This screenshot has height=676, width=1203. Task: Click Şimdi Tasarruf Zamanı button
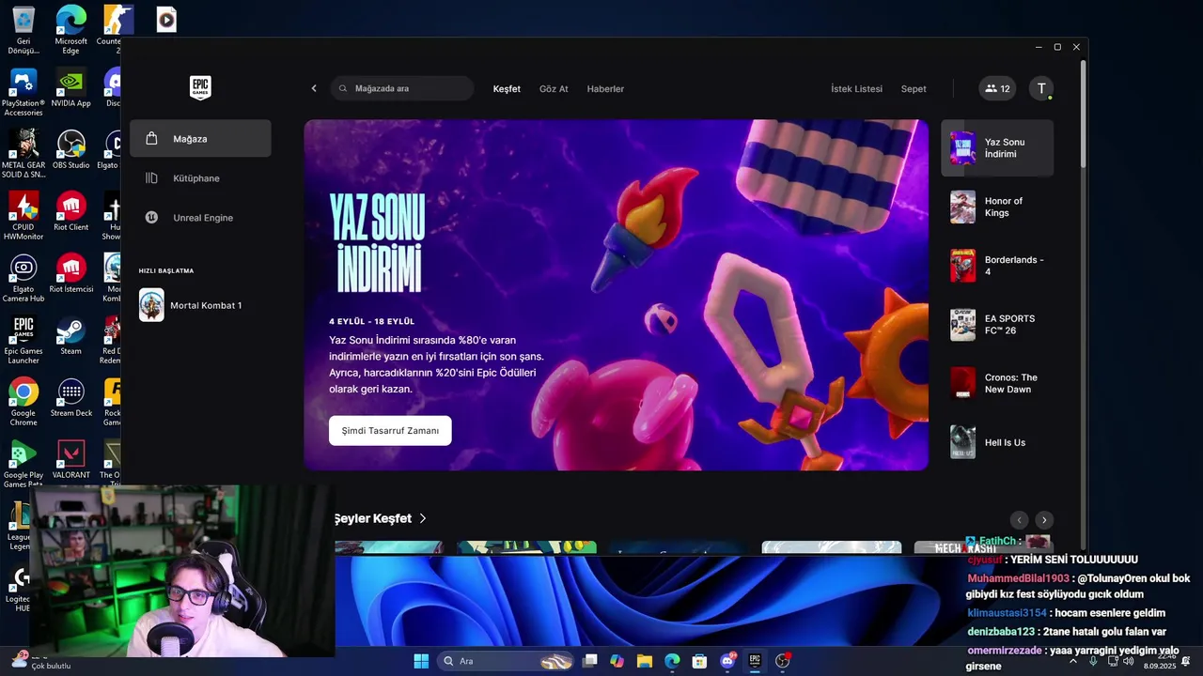[x=390, y=431]
